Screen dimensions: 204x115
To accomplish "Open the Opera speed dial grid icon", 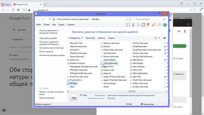I will 18,10.
